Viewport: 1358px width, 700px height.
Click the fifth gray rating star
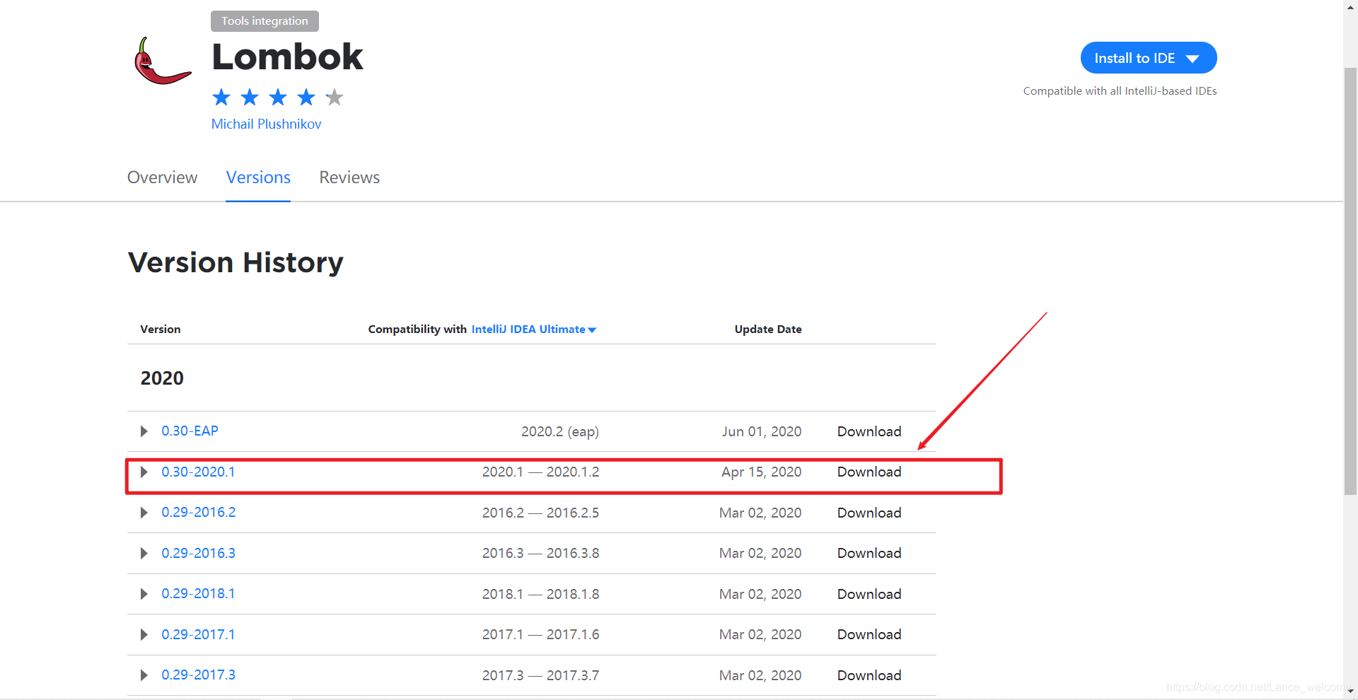335,97
